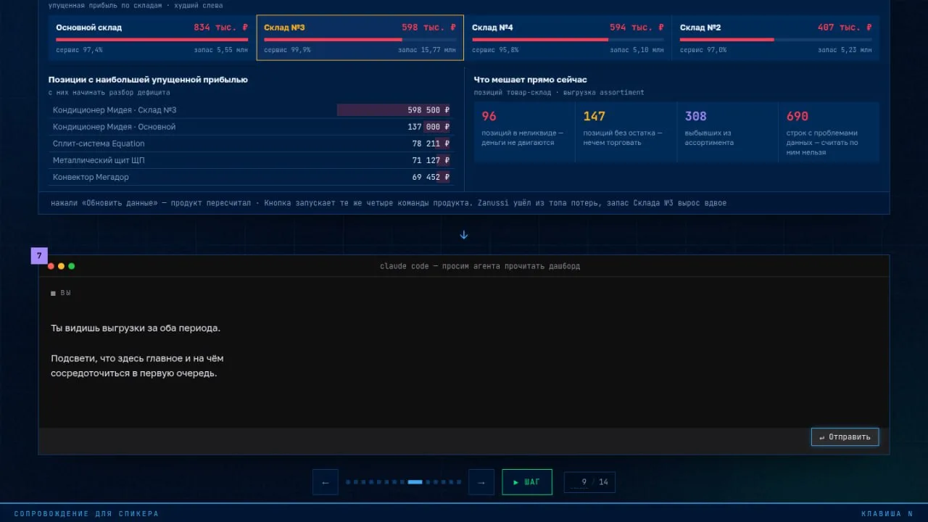Click the Клавиша N footer hint
Image resolution: width=928 pixels, height=522 pixels.
click(x=887, y=514)
